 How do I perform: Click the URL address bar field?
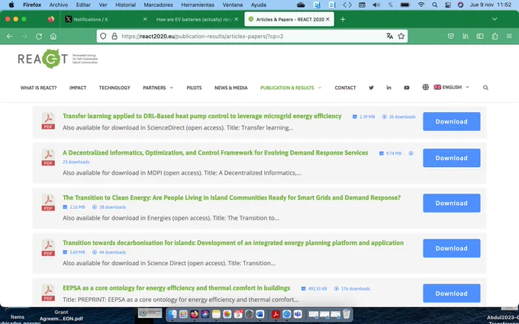252,37
